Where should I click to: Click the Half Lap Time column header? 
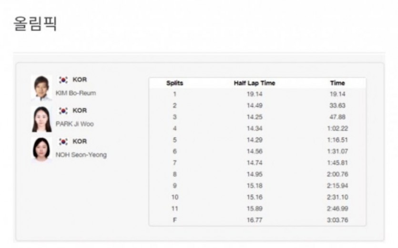pos(255,83)
